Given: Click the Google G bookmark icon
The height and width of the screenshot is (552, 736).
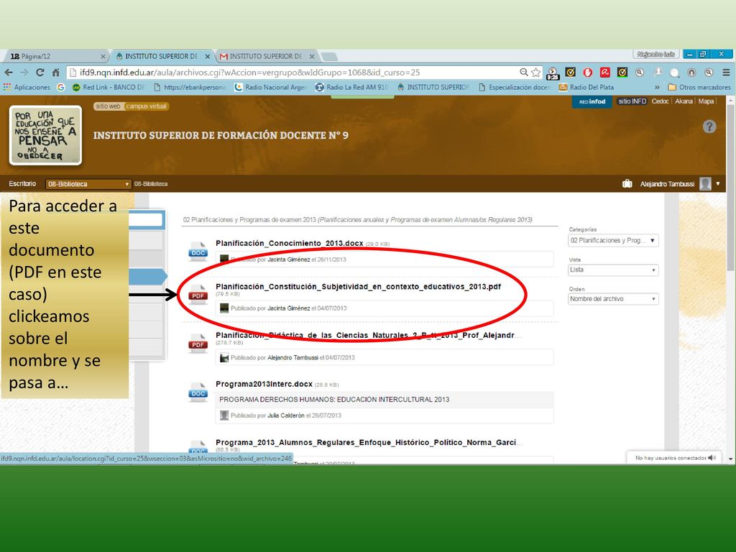Looking at the screenshot, I should coord(60,87).
